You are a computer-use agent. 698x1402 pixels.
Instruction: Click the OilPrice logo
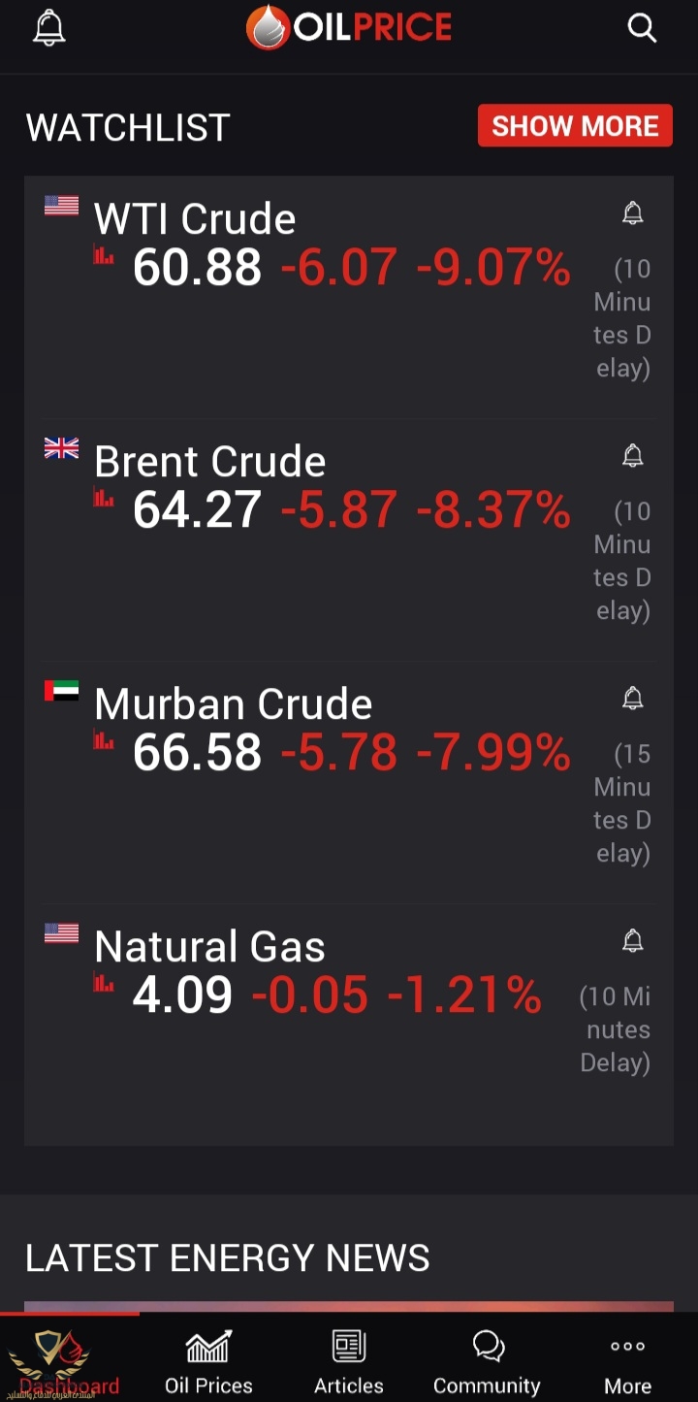[x=349, y=28]
